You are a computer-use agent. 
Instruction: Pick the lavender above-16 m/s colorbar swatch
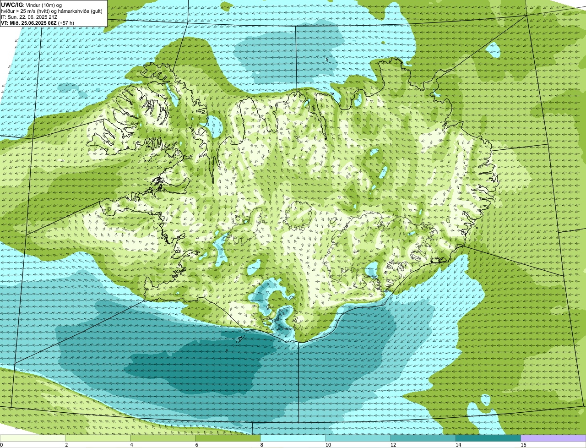(x=553, y=438)
